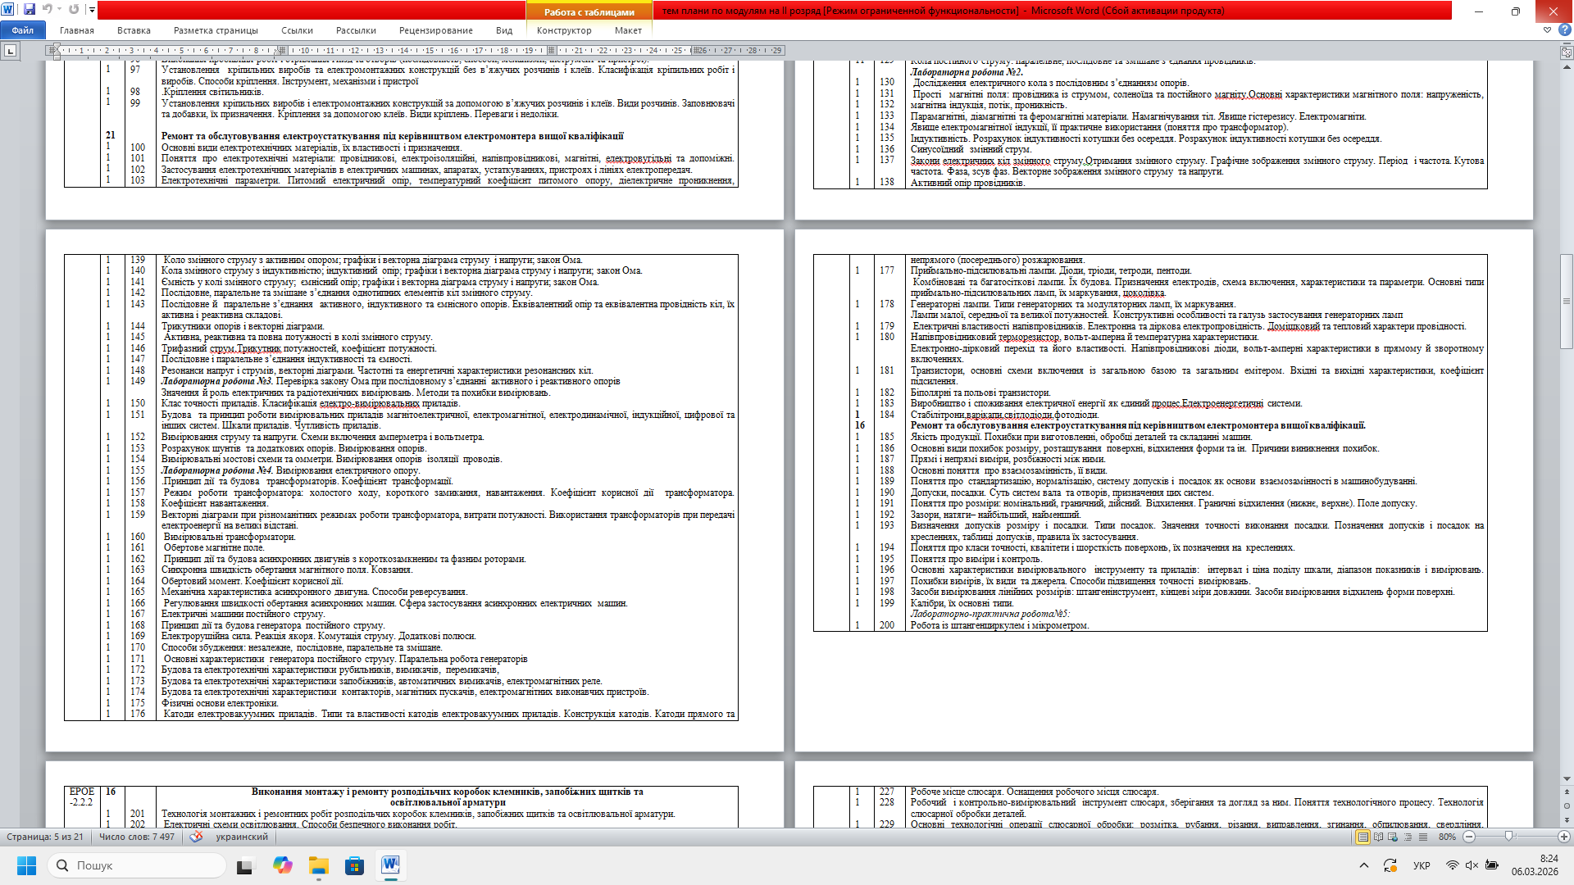The width and height of the screenshot is (1574, 885).
Task: Switch to Outline view icon
Action: click(x=1408, y=837)
